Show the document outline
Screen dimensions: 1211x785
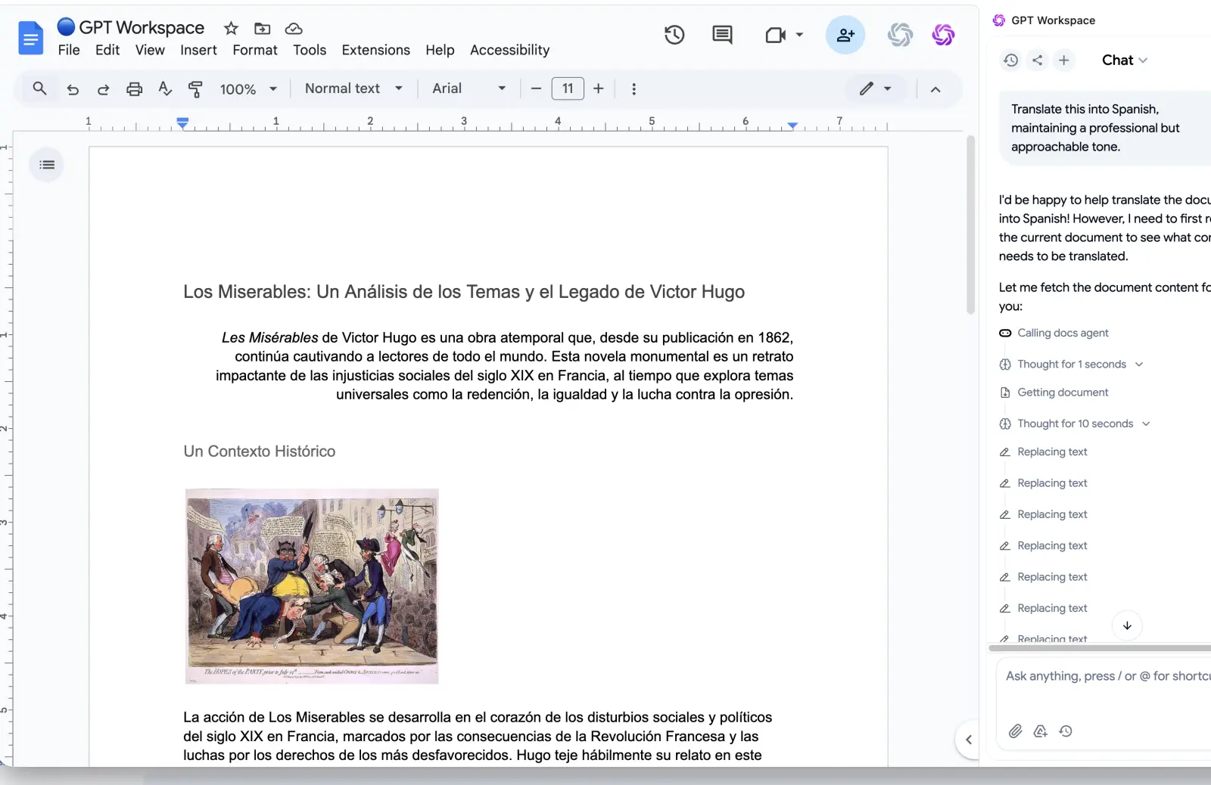pyautogui.click(x=46, y=164)
